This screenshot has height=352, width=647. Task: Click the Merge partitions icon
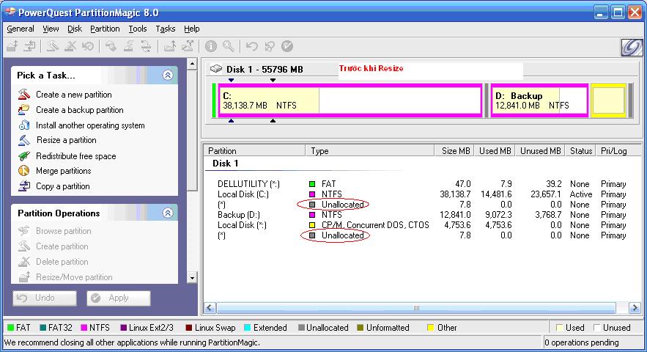(x=23, y=171)
